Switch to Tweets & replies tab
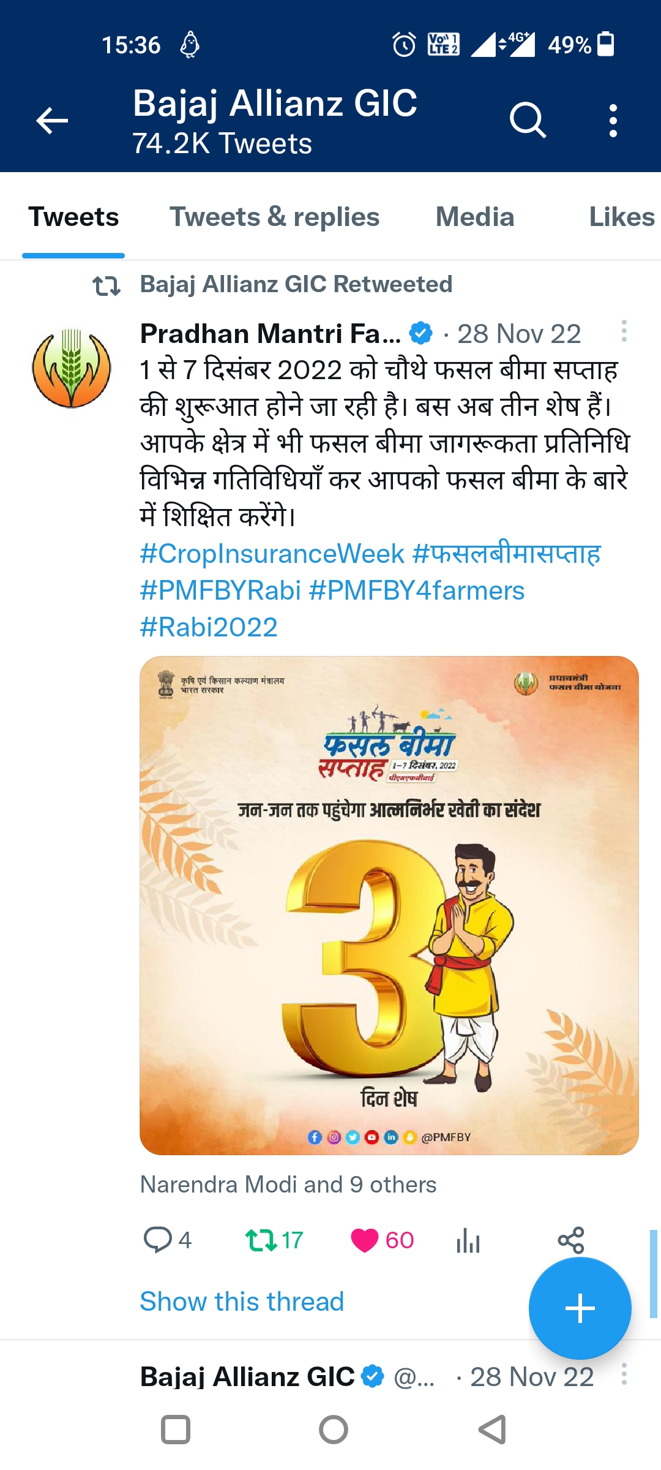Image resolution: width=661 pixels, height=1470 pixels. (274, 217)
